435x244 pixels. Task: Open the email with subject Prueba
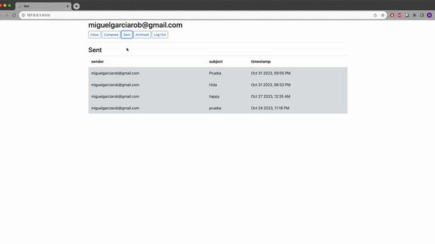pos(217,73)
